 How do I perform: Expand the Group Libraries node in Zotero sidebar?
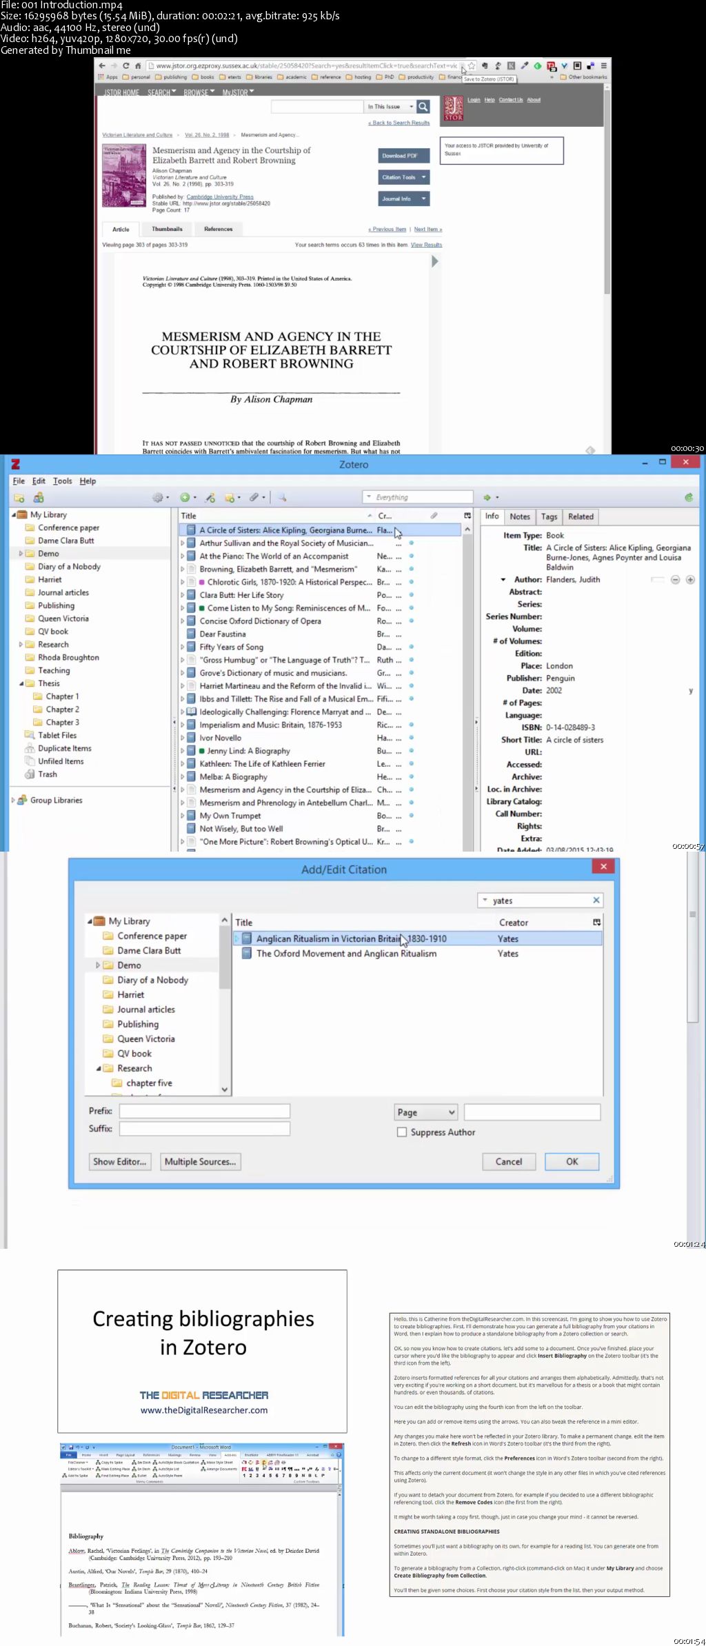click(13, 801)
